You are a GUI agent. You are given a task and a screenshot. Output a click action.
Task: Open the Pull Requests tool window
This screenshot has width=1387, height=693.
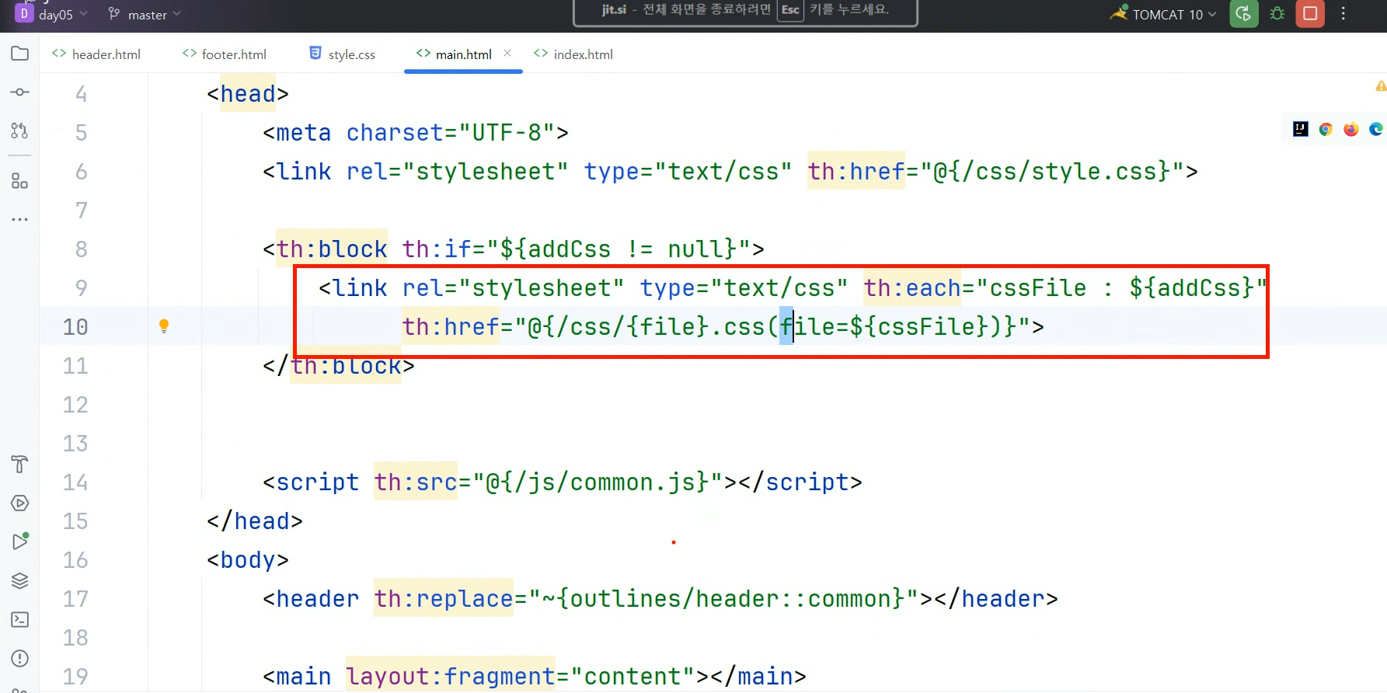(x=20, y=131)
